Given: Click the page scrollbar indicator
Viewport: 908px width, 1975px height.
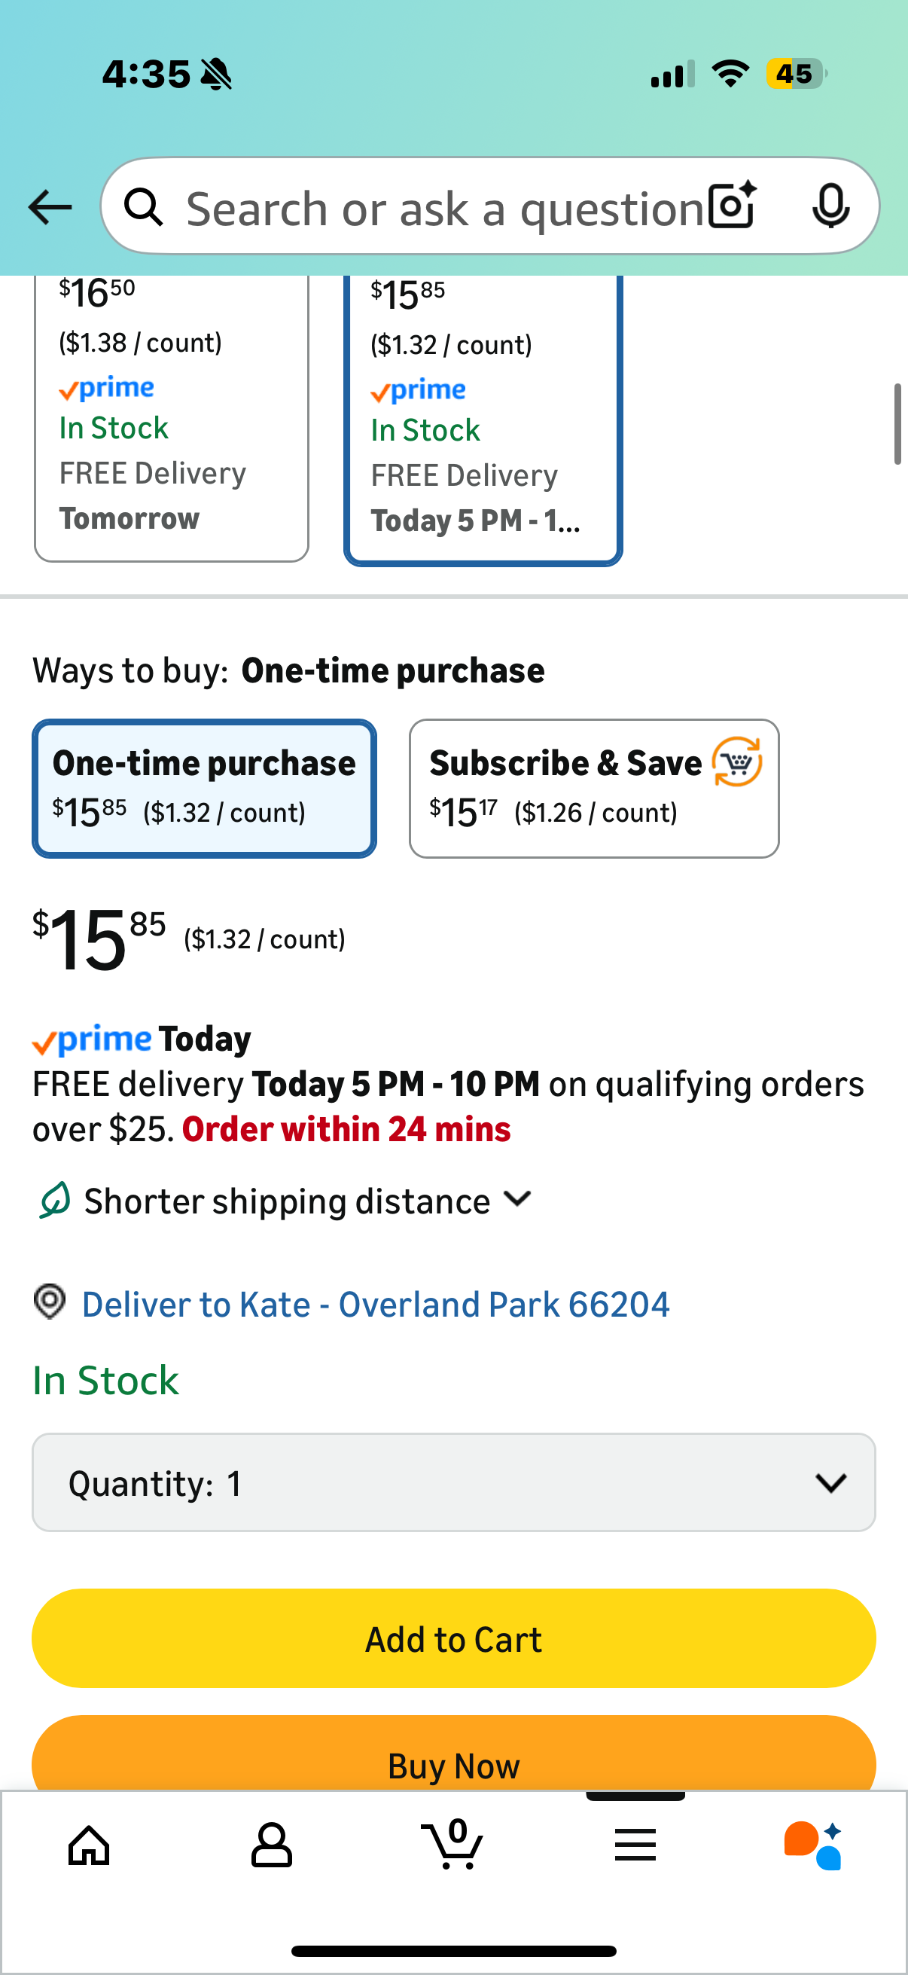Looking at the screenshot, I should click(897, 424).
